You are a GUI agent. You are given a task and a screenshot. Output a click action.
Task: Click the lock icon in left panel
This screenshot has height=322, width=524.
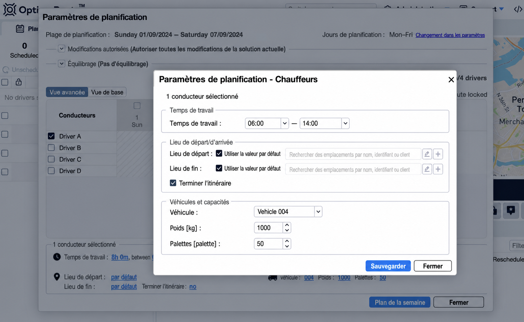(x=19, y=82)
